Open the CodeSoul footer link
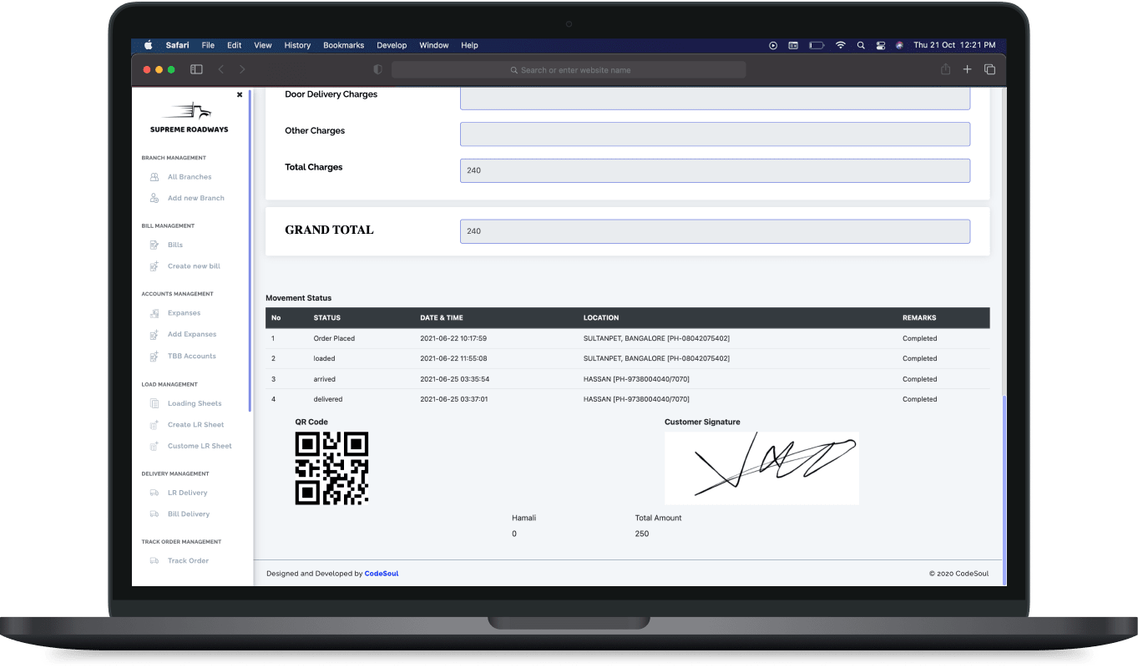 point(382,574)
